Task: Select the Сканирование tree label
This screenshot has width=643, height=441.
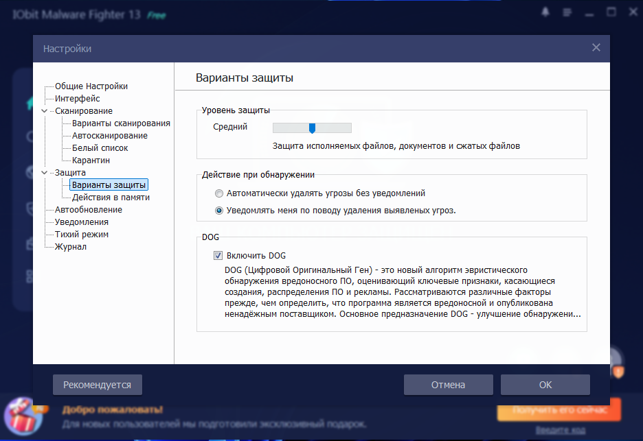Action: click(x=83, y=111)
